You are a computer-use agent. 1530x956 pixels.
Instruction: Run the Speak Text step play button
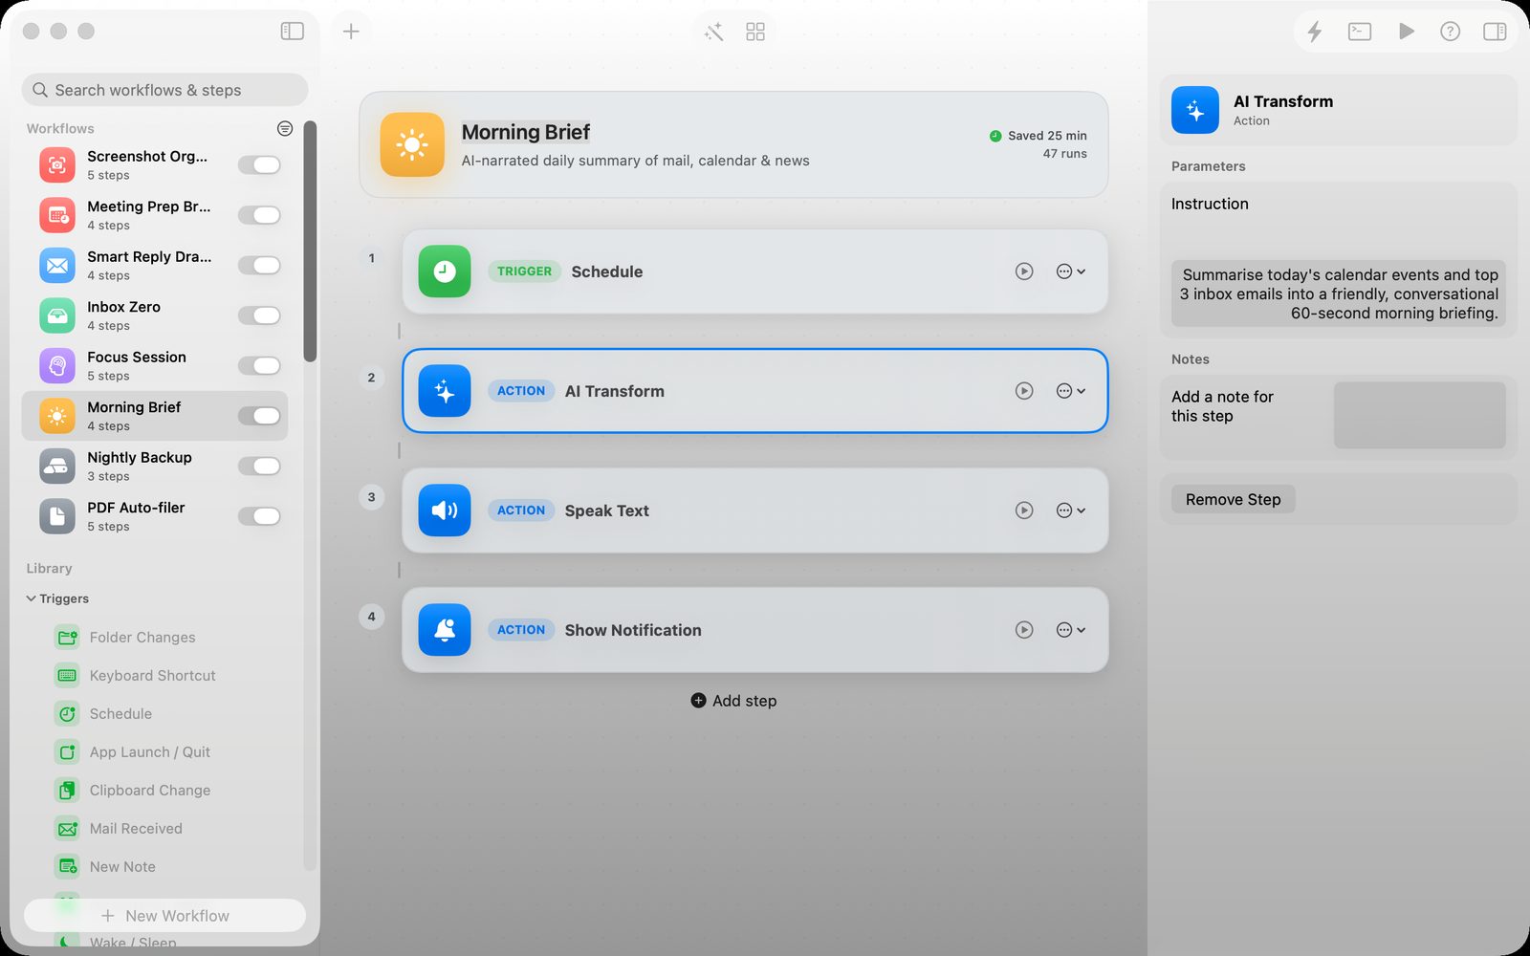pos(1024,511)
